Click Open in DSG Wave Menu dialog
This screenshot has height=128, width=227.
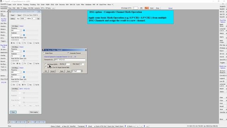click(62, 71)
